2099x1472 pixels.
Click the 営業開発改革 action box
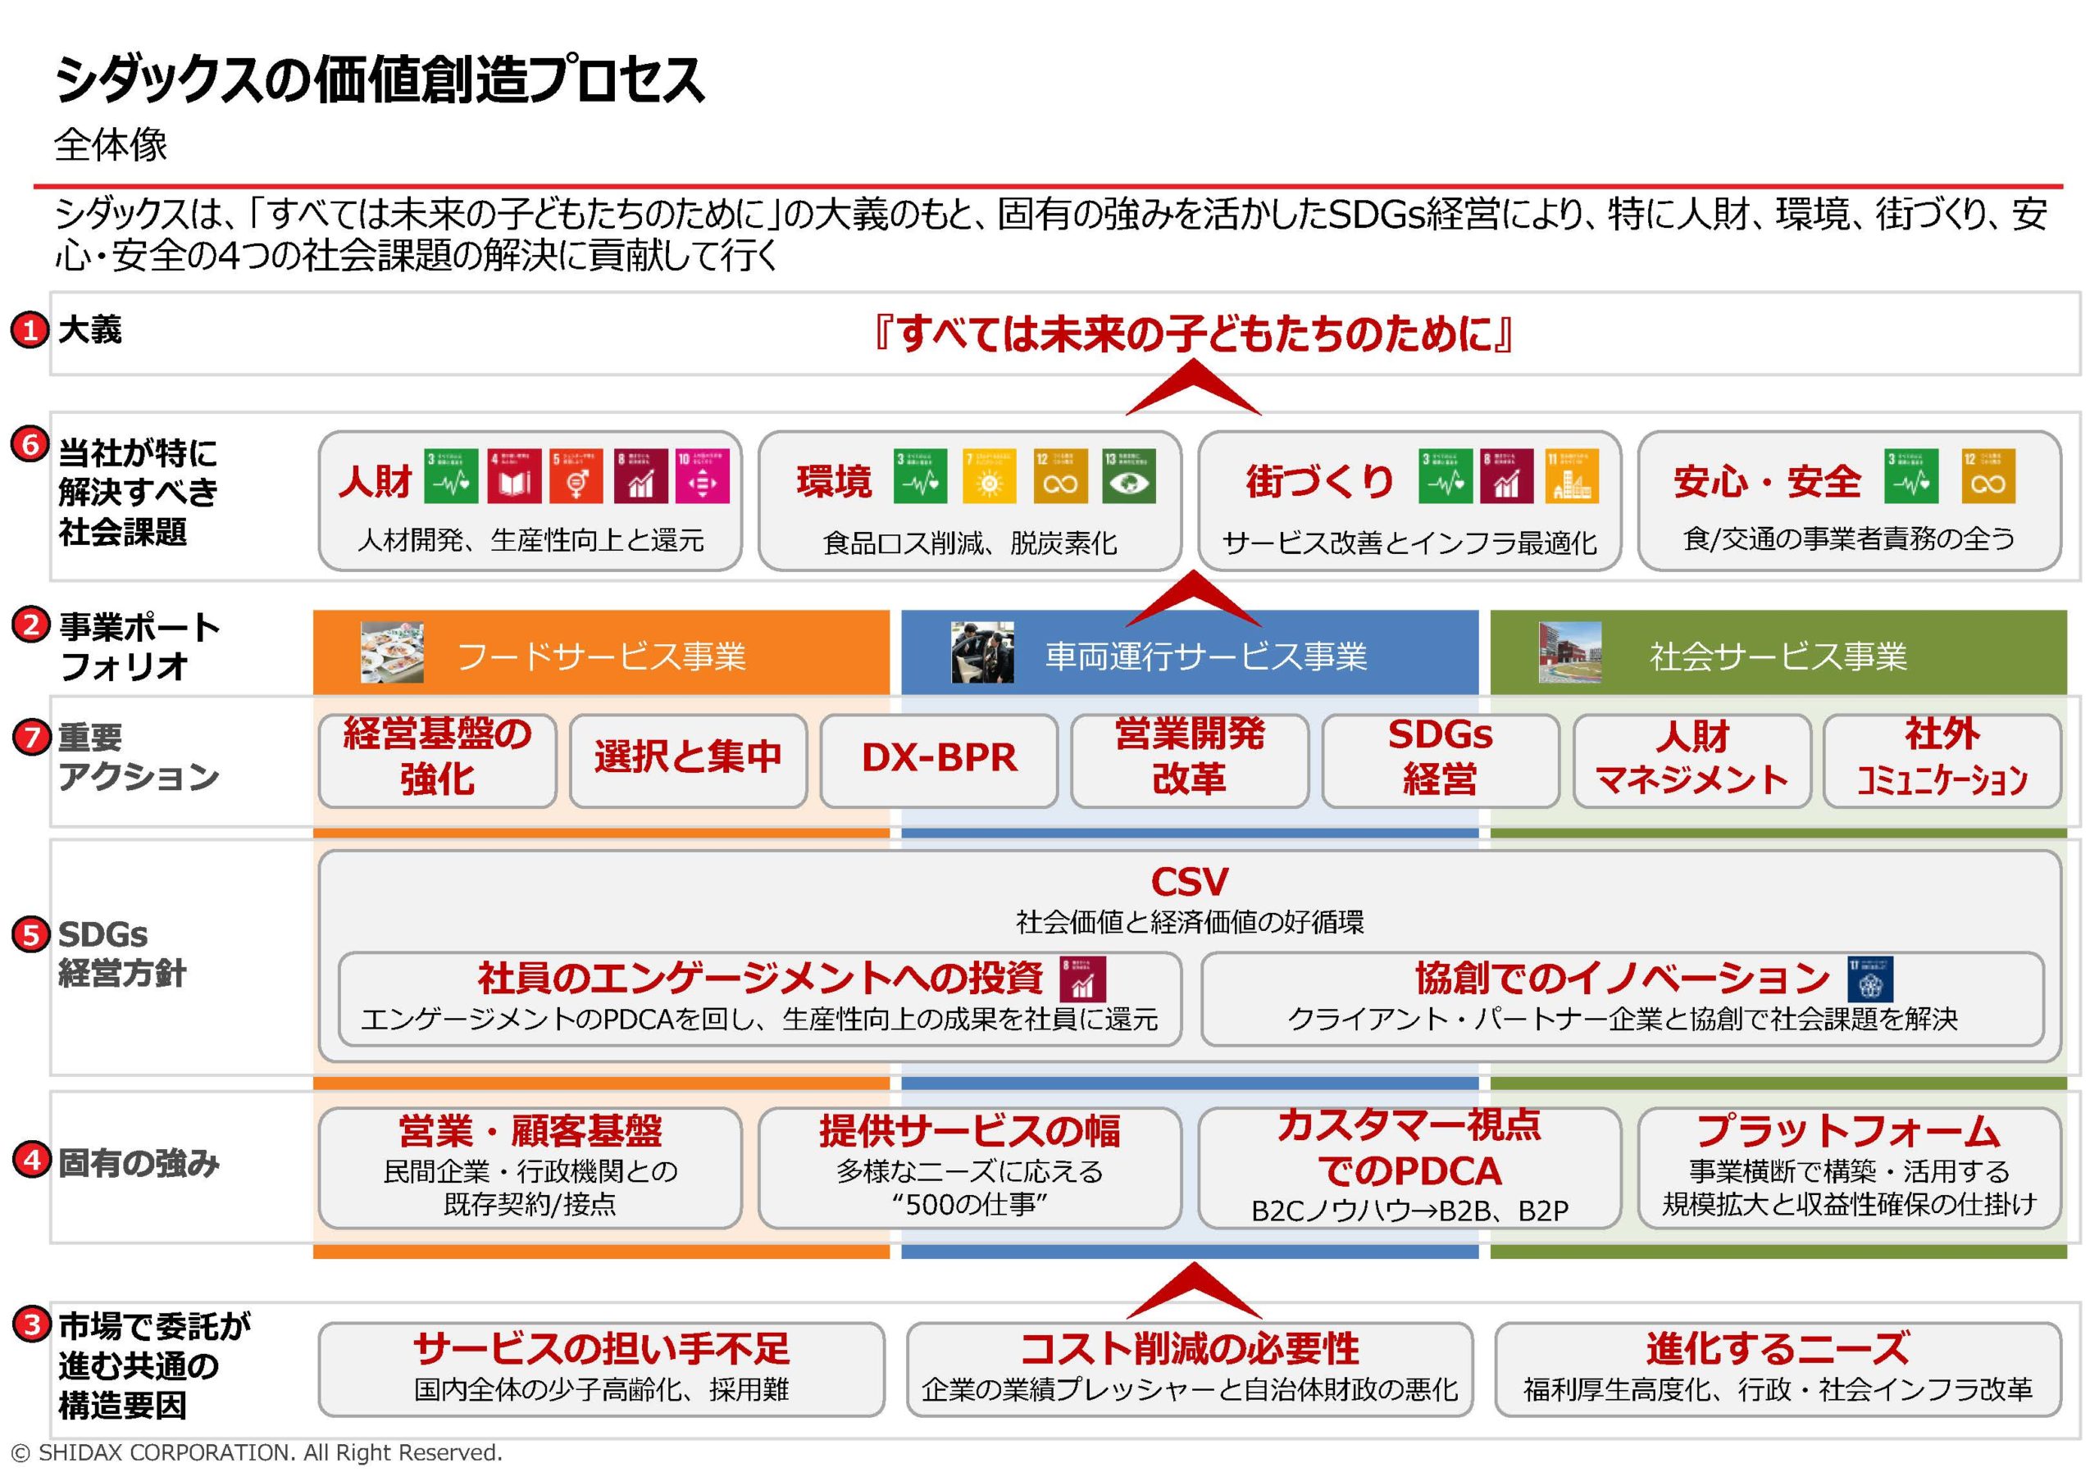click(x=1190, y=761)
